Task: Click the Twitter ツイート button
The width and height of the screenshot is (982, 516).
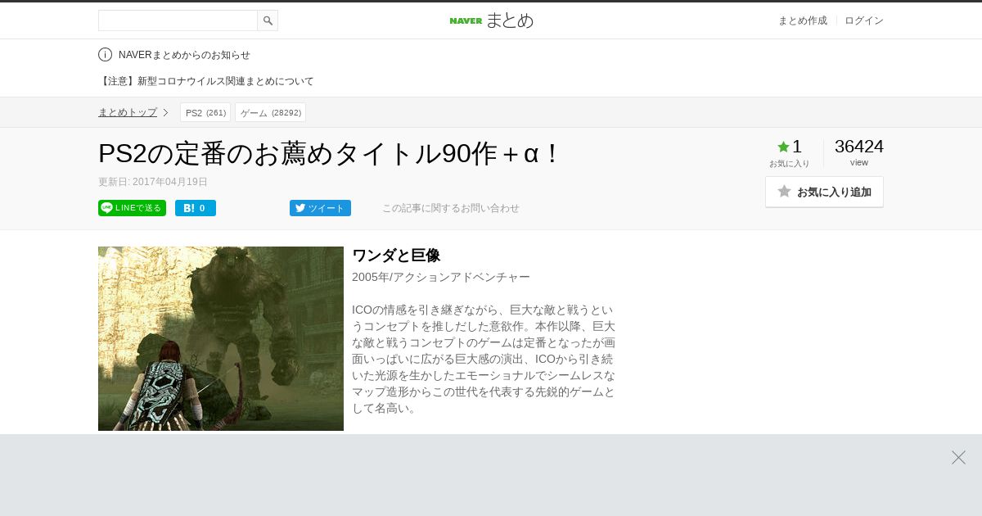Action: [x=320, y=208]
